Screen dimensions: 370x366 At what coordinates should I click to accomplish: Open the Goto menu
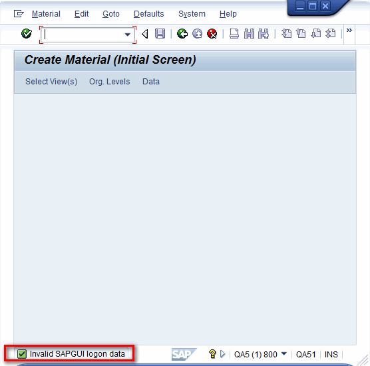111,14
